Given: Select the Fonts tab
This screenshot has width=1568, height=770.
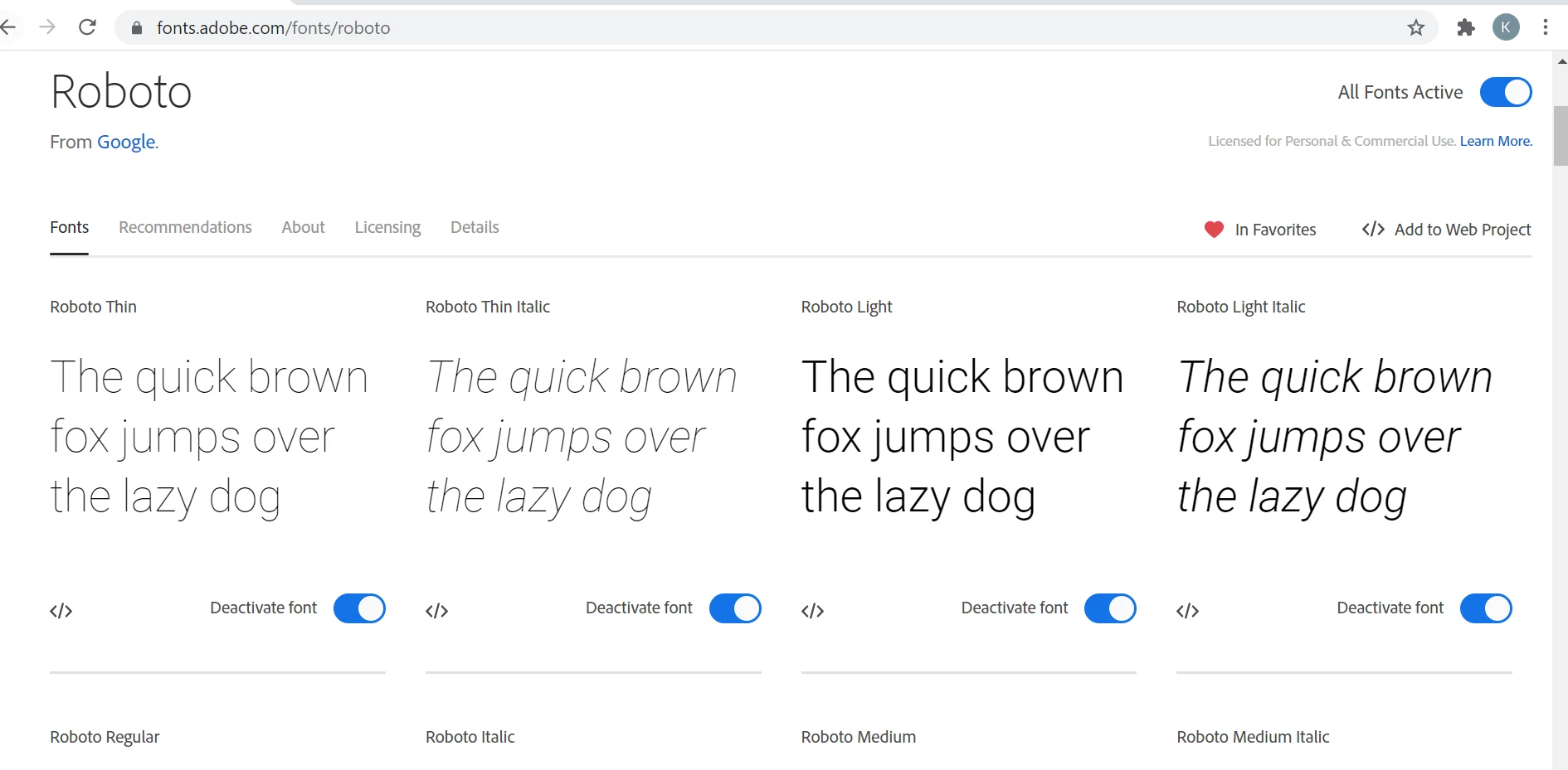Looking at the screenshot, I should click(70, 227).
